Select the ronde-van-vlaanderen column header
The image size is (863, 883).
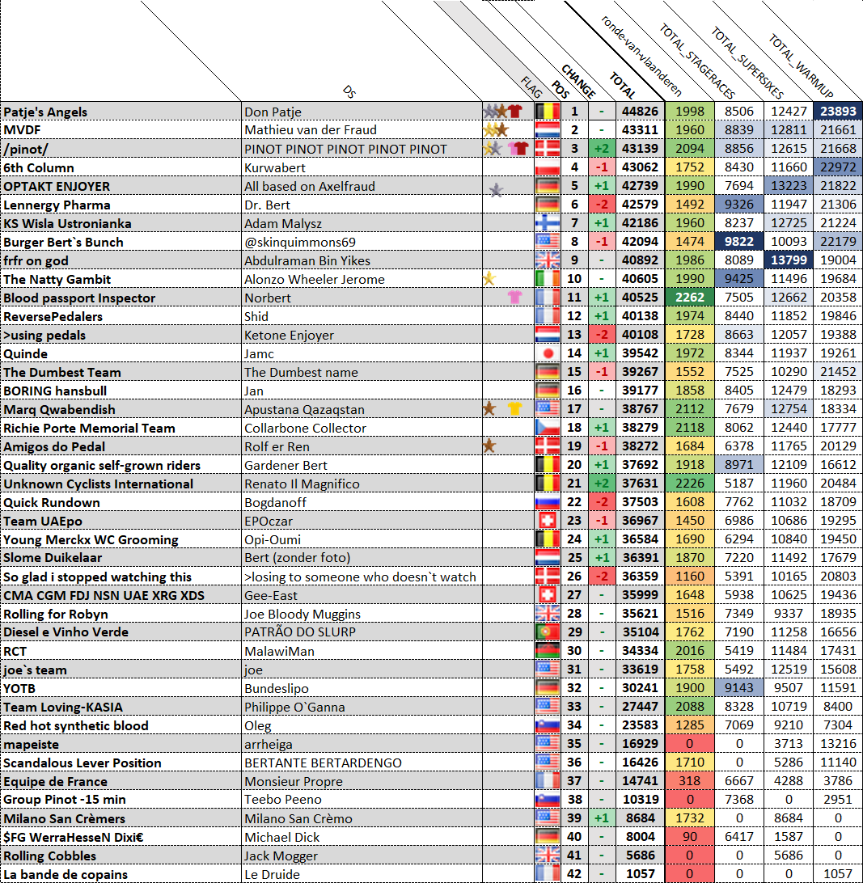coord(641,56)
